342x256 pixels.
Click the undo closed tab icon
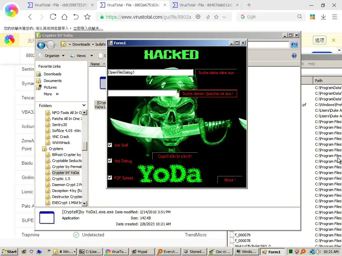(x=76, y=17)
